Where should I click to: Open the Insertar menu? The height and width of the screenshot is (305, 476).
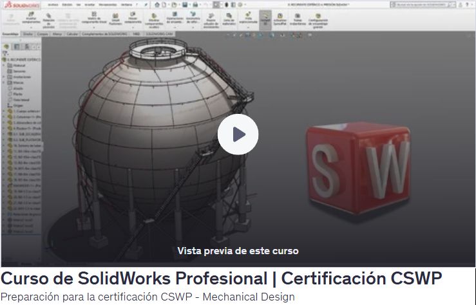[90, 5]
